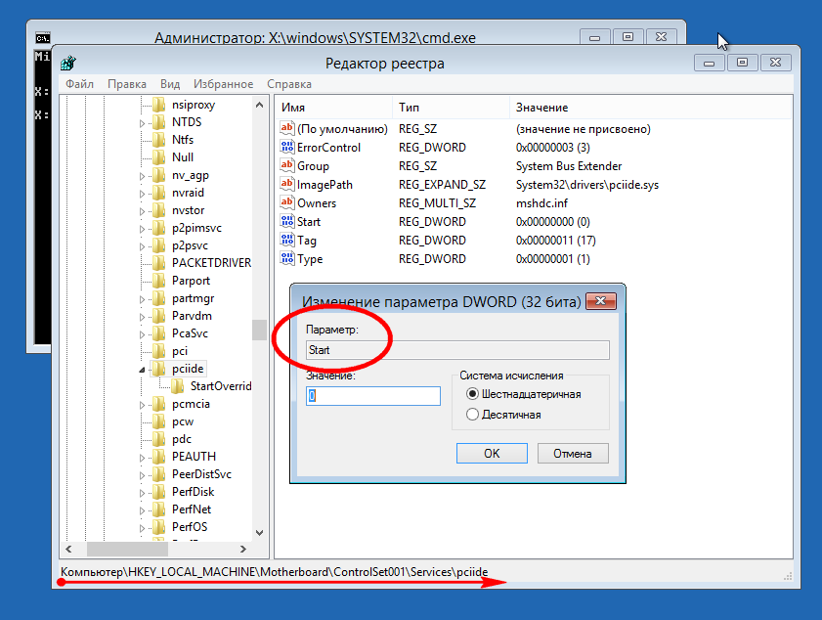Click the Parport folder icon
This screenshot has width=822, height=620.
[x=159, y=281]
